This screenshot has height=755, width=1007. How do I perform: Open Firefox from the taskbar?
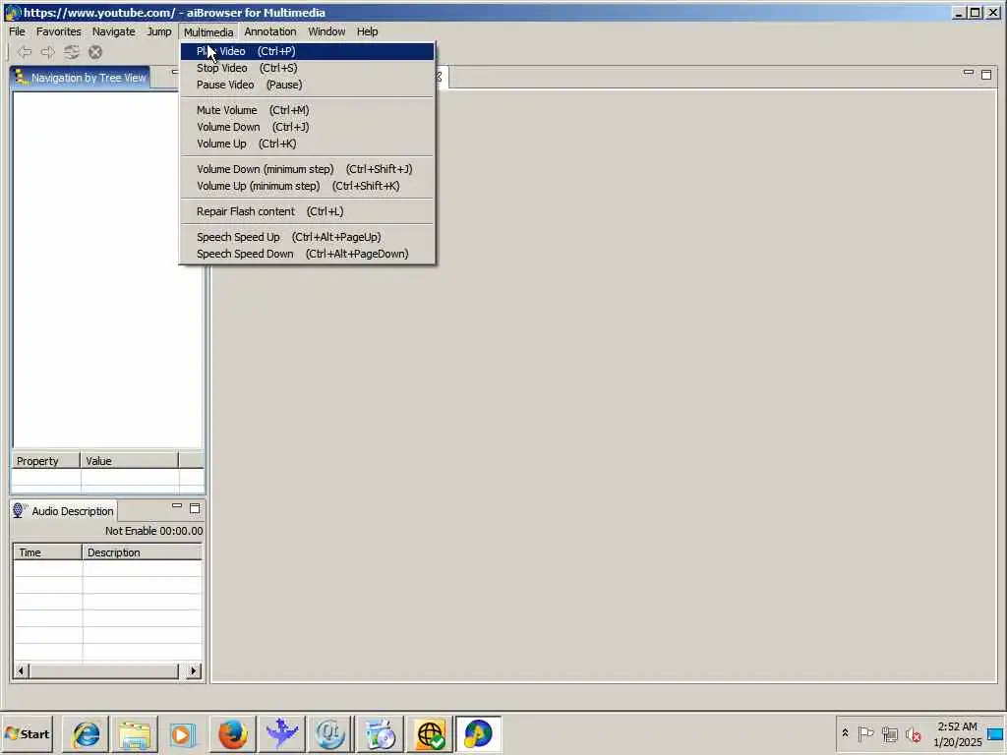232,733
